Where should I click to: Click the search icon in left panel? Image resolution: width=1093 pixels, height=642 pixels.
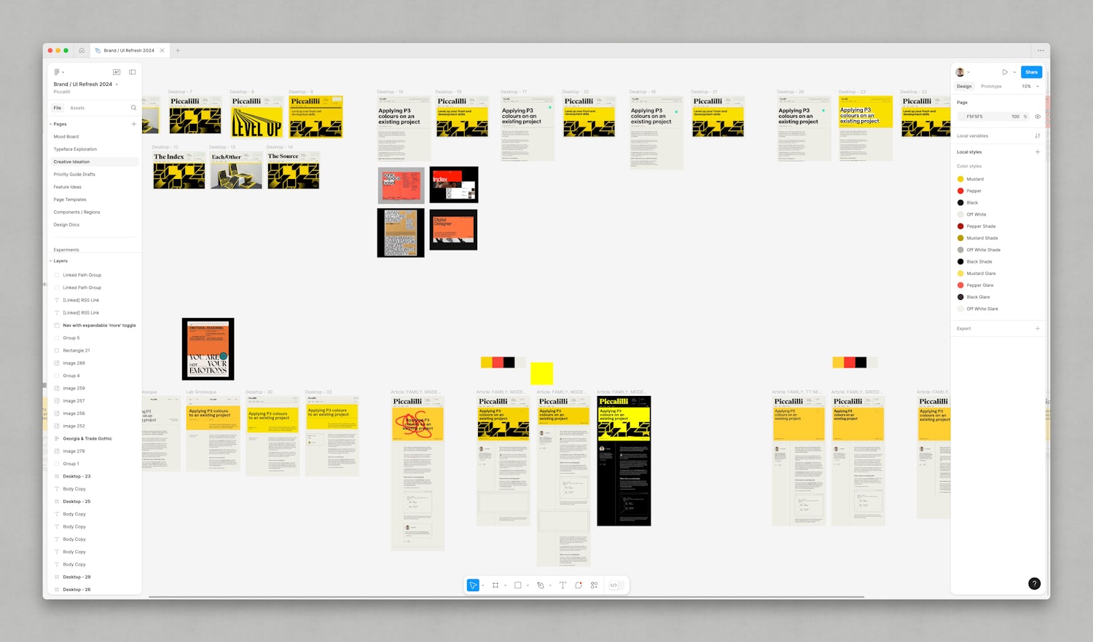pos(133,108)
